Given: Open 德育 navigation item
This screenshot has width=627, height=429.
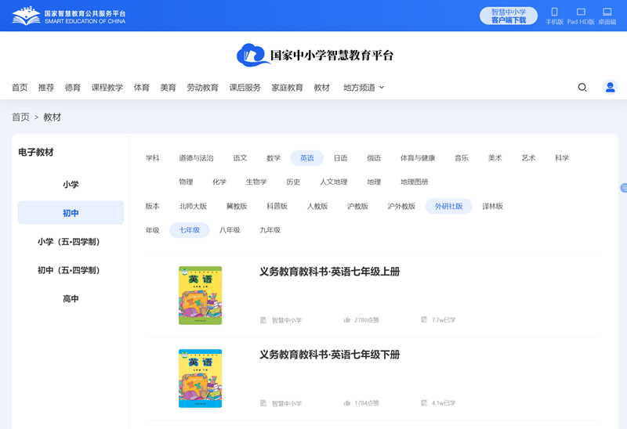Looking at the screenshot, I should point(73,88).
